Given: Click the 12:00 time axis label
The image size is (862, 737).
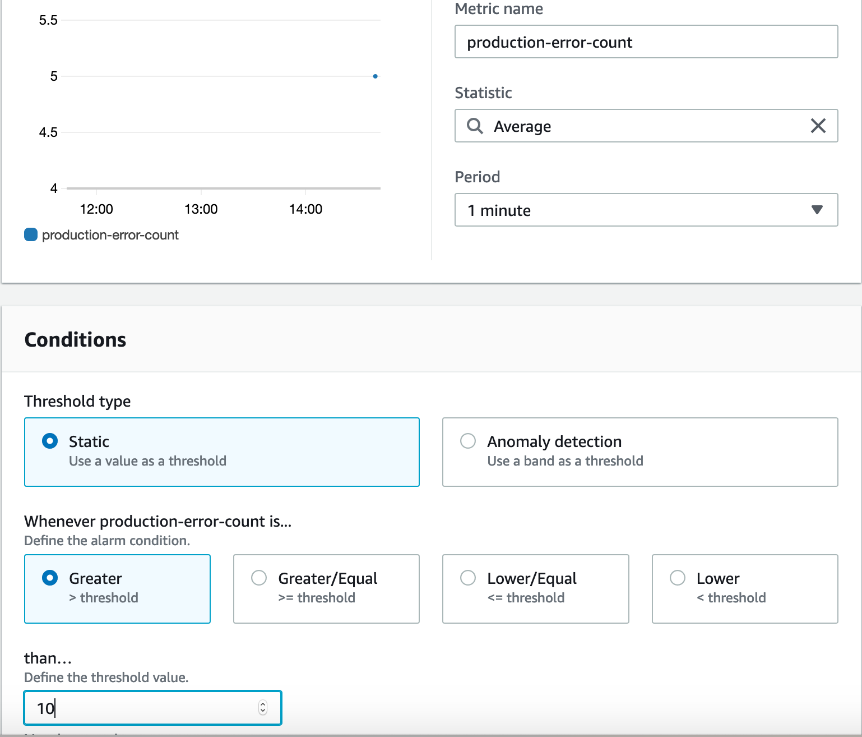Looking at the screenshot, I should (96, 209).
